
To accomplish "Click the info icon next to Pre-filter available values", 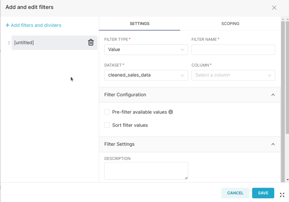I will click(x=171, y=112).
